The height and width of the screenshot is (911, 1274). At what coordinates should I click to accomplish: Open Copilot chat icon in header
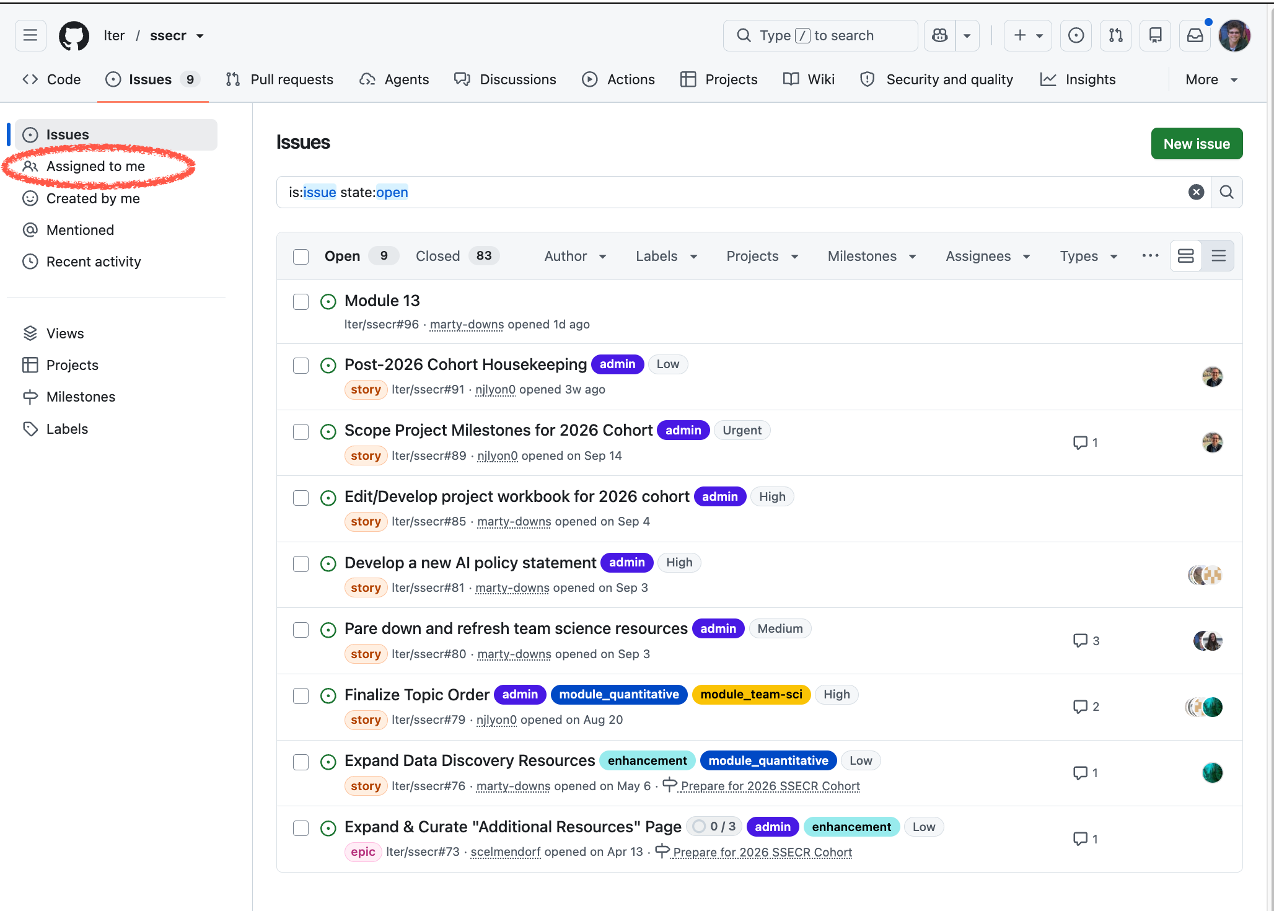pos(939,35)
